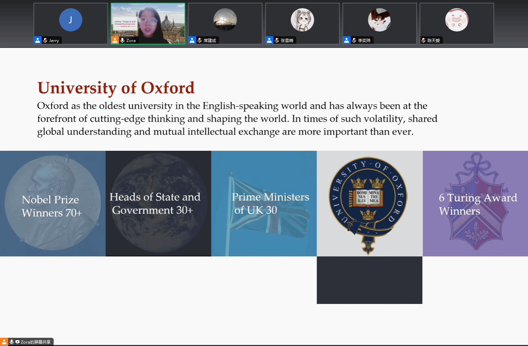Select 席建成's sunset avatar tile
The height and width of the screenshot is (346, 528).
[x=225, y=20]
